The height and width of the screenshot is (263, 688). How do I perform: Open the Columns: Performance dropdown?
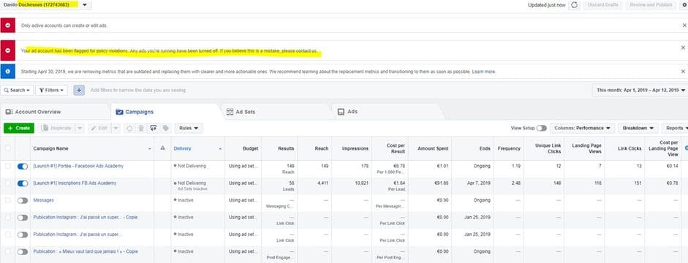click(582, 128)
